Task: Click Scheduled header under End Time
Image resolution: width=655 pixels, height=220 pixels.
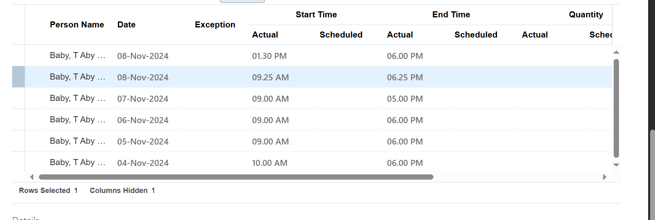Action: pyautogui.click(x=476, y=35)
